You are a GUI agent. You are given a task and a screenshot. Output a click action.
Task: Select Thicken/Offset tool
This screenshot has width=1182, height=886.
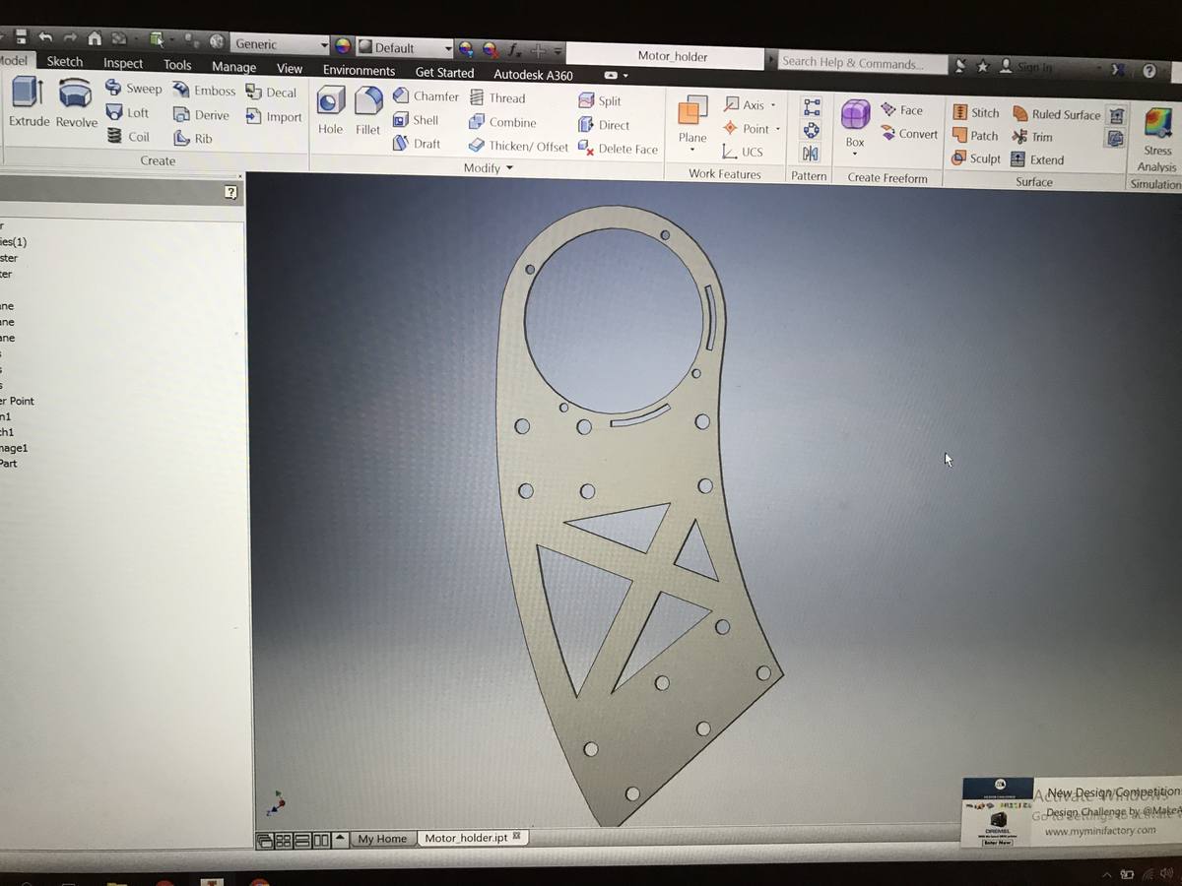[x=519, y=146]
